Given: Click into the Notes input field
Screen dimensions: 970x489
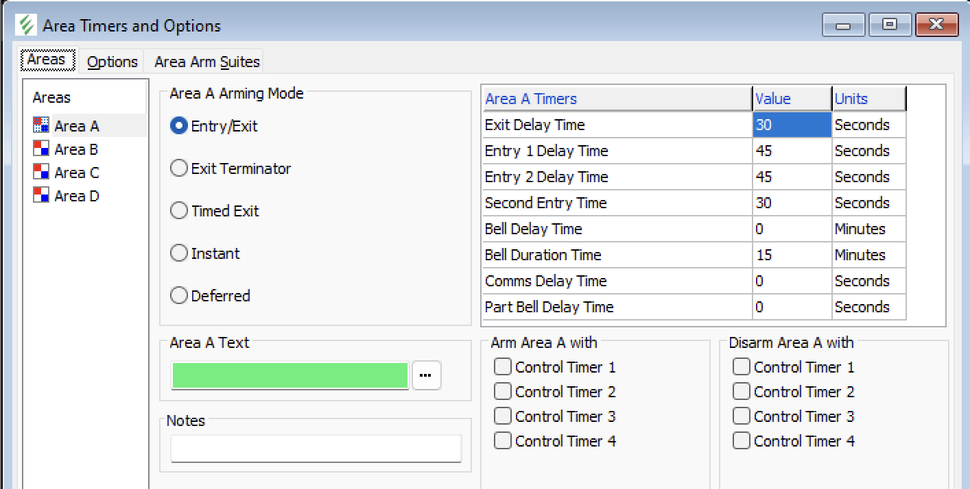Looking at the screenshot, I should click(316, 449).
